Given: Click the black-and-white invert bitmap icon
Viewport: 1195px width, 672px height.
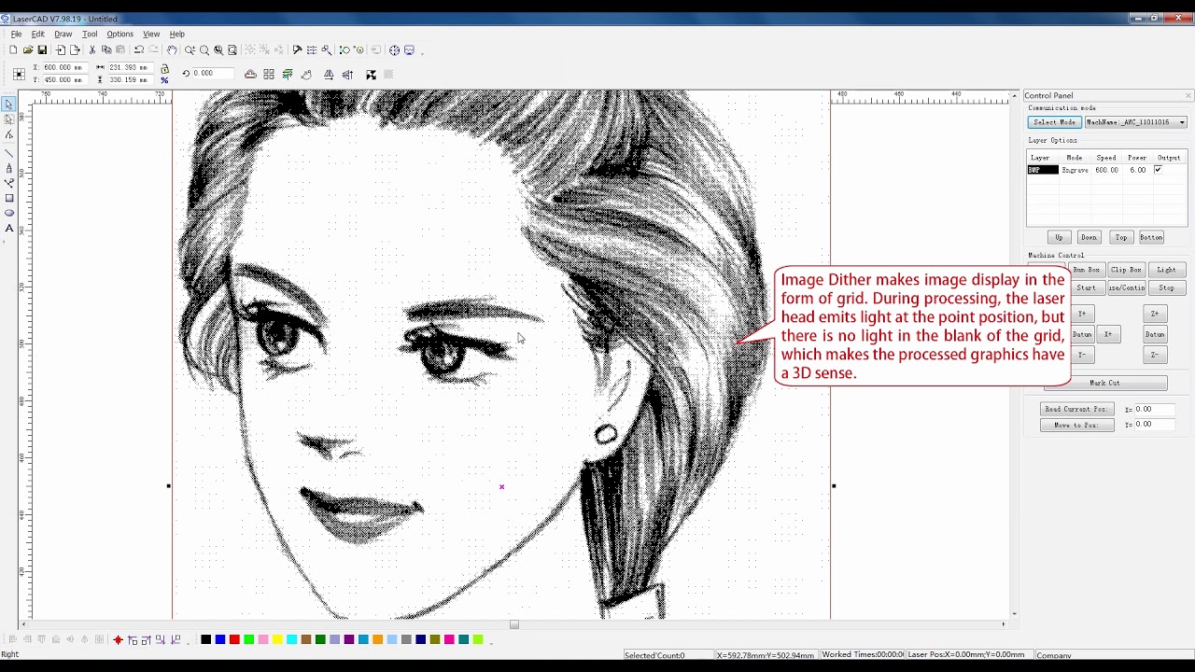Looking at the screenshot, I should (x=371, y=75).
